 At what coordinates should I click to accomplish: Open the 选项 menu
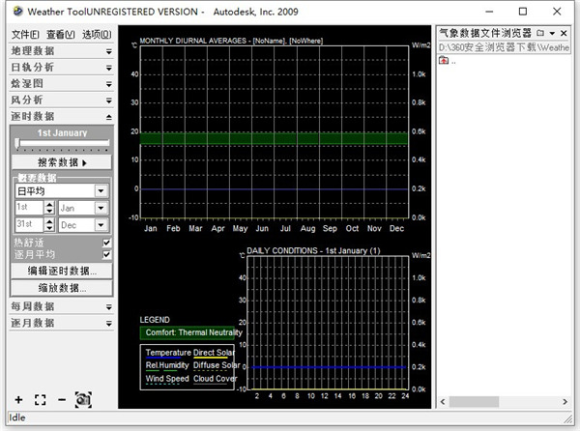tap(97, 35)
